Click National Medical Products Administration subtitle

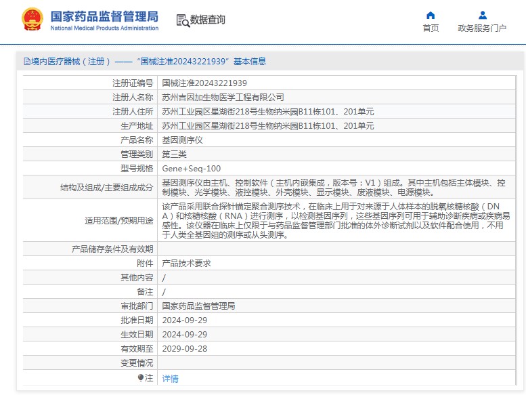(x=104, y=28)
